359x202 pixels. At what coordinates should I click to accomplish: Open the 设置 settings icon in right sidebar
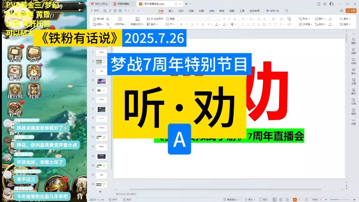pyautogui.click(x=353, y=122)
